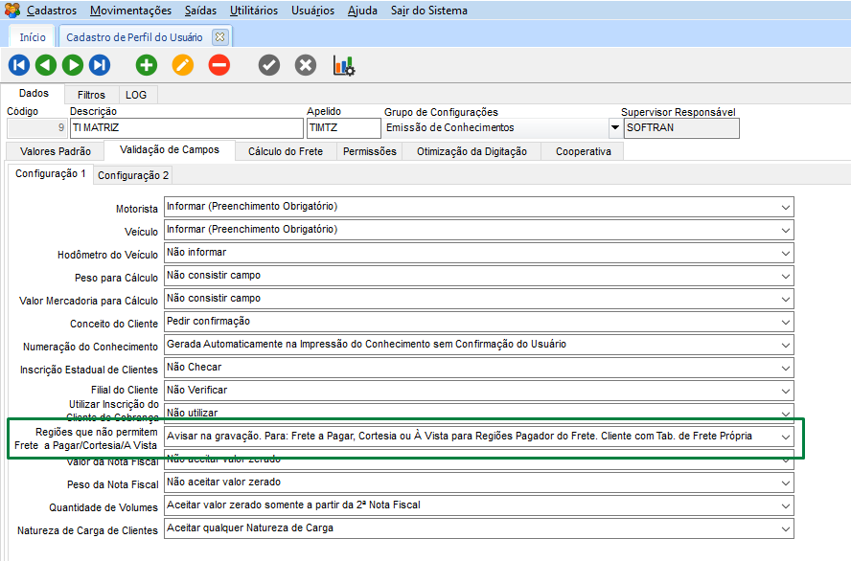The width and height of the screenshot is (851, 561).
Task: Delete record with red minus icon
Action: (x=219, y=65)
